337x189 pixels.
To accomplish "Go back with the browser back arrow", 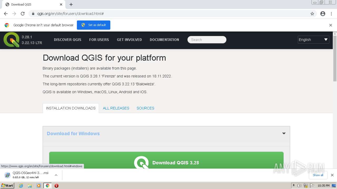I will pos(6,14).
